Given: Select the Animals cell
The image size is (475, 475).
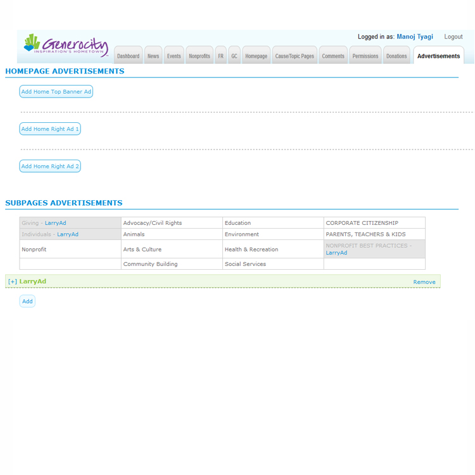Looking at the screenshot, I should point(172,234).
